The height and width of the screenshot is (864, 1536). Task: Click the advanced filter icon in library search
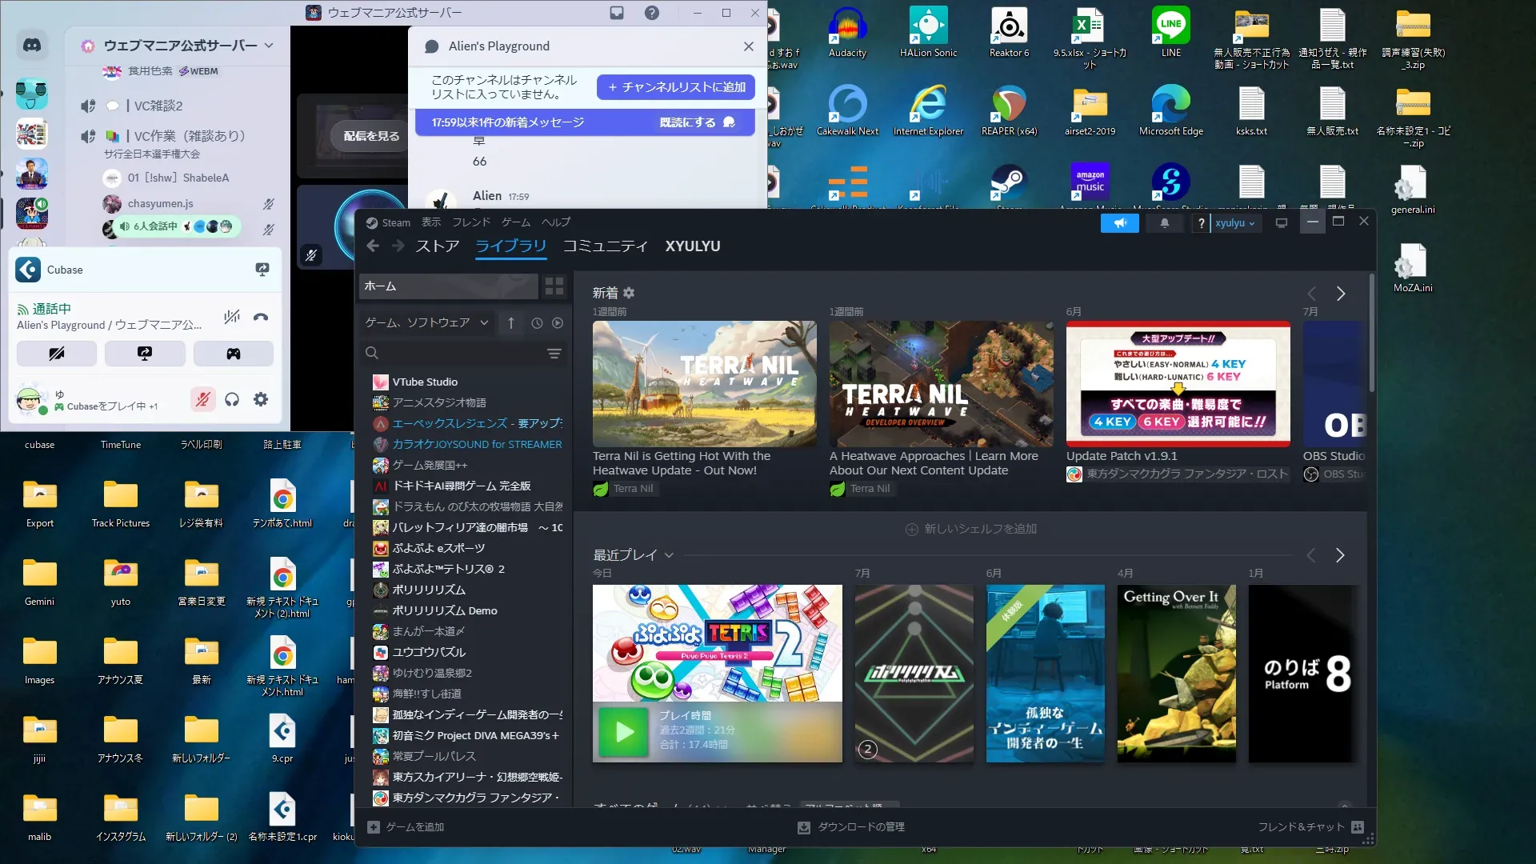pyautogui.click(x=554, y=354)
